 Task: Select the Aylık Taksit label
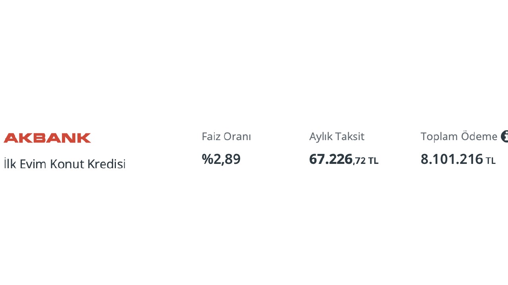[x=337, y=137]
